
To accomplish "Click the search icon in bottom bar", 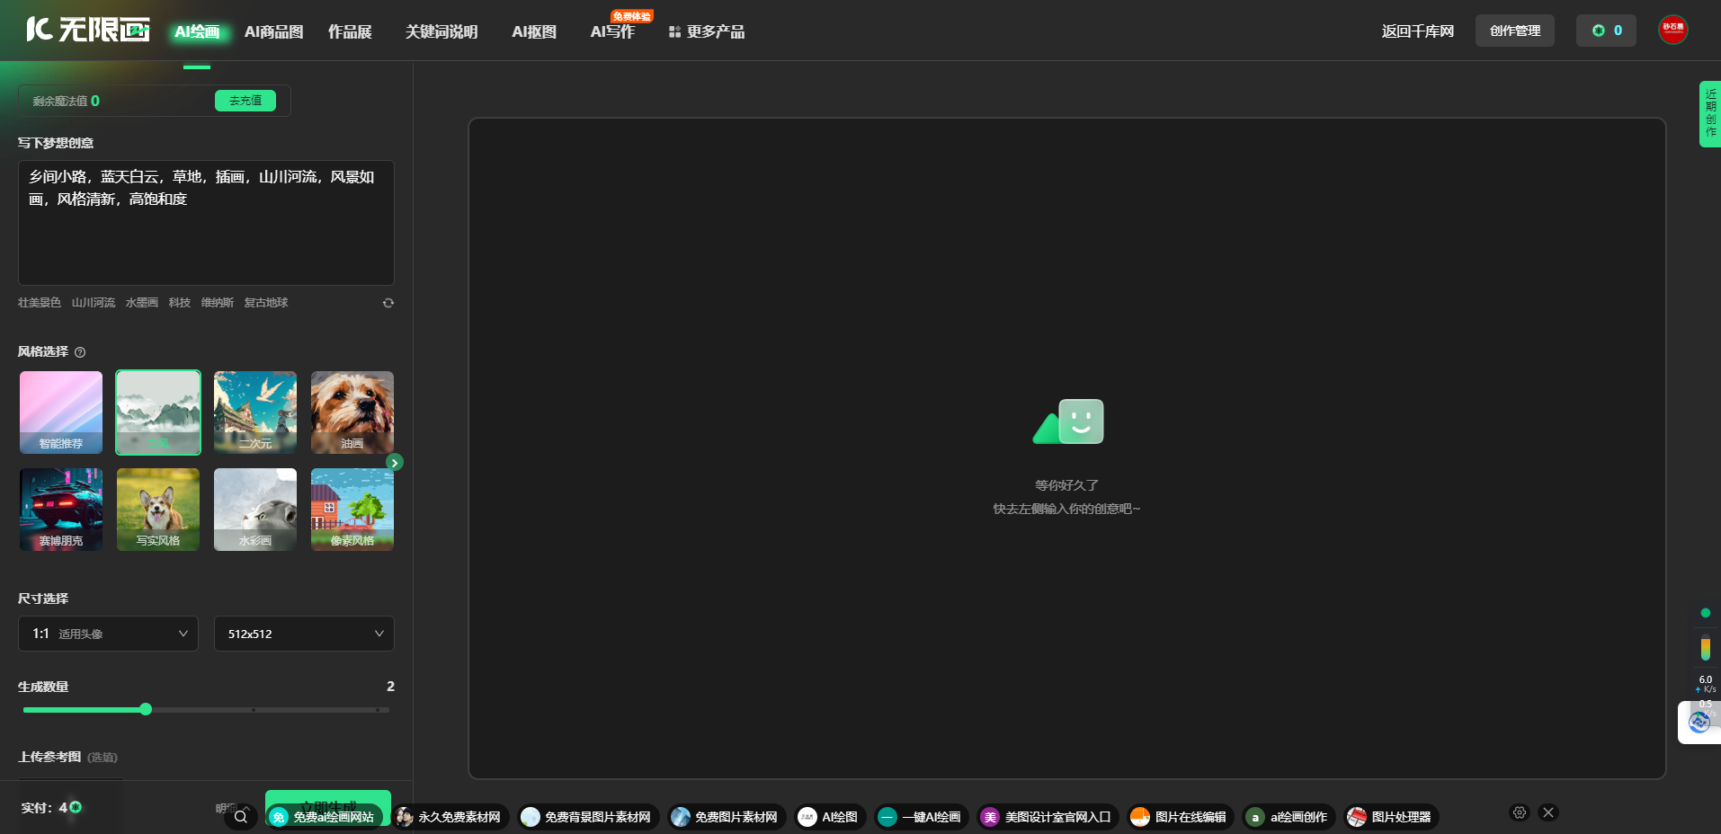I will (240, 817).
